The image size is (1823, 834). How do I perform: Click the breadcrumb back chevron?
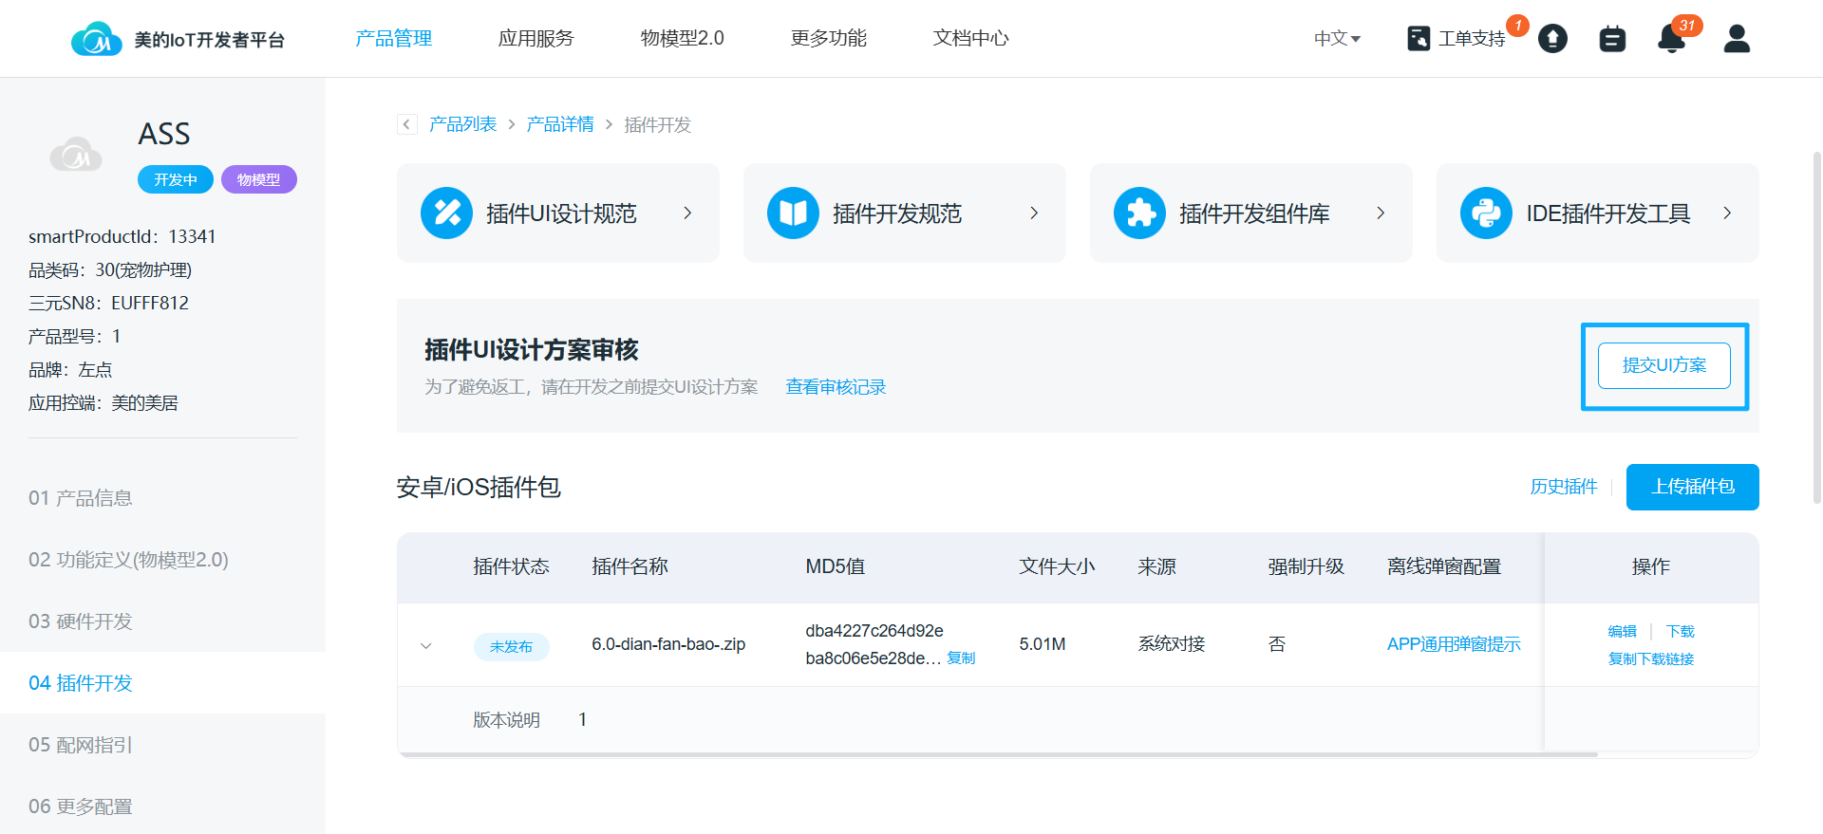coord(406,124)
